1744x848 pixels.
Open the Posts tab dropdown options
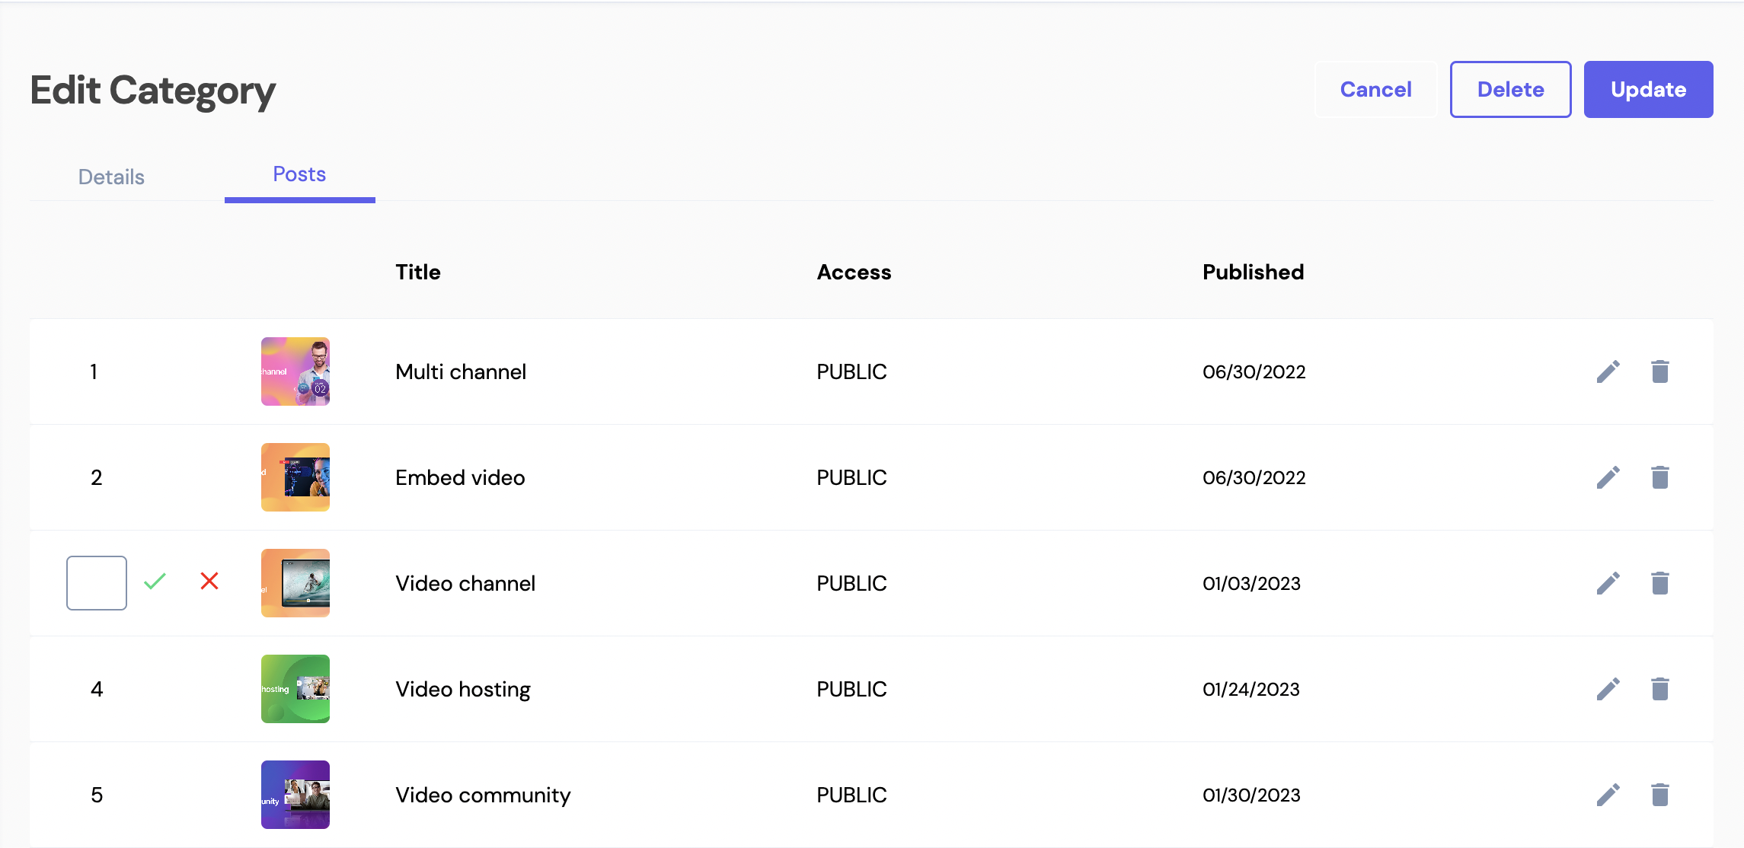(x=299, y=174)
